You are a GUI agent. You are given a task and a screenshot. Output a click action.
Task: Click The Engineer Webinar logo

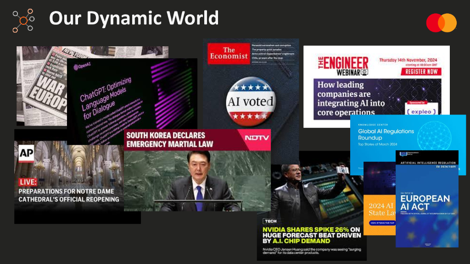[x=343, y=66]
